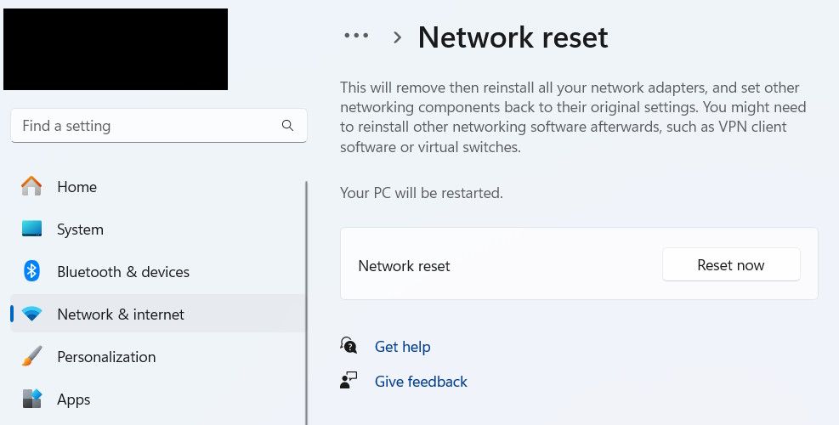Click the Network reset page title
839x425 pixels.
coord(513,37)
